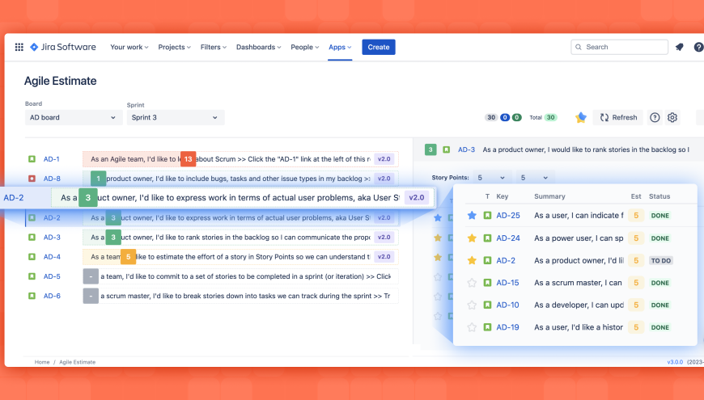Click the Home breadcrumb link

(42, 362)
